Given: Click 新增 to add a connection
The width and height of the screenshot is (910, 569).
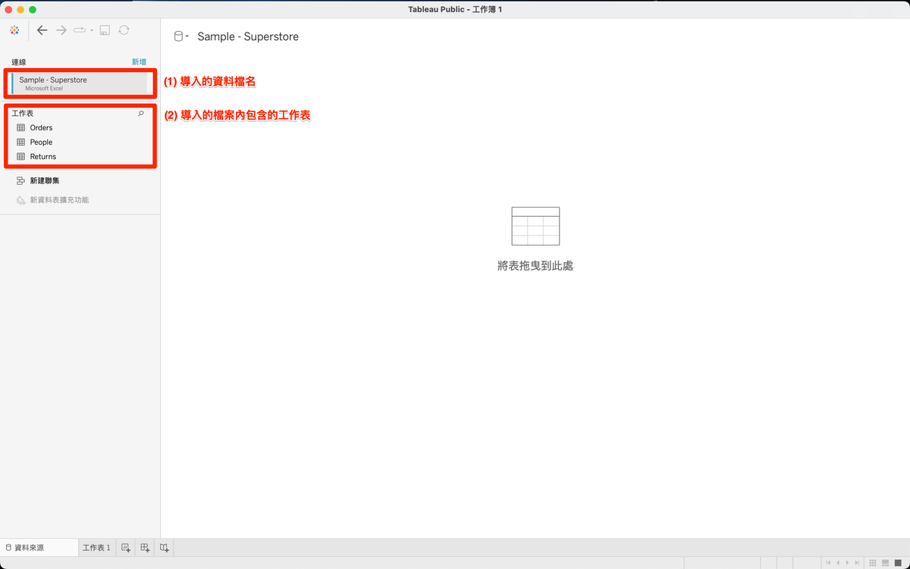Looking at the screenshot, I should pyautogui.click(x=139, y=62).
